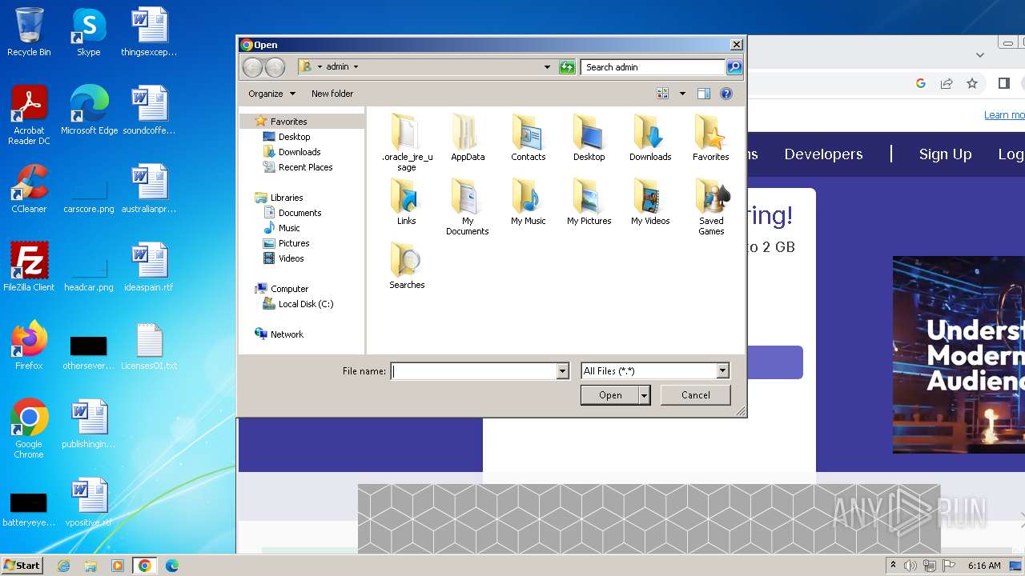Select Favorites in navigation pane
This screenshot has height=576, width=1025.
(x=288, y=122)
